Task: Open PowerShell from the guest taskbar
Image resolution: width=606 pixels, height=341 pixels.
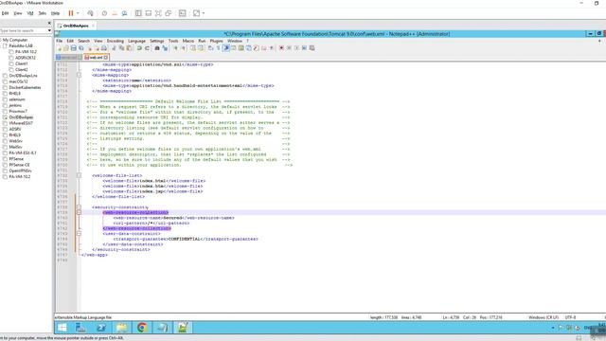Action: pos(101,328)
